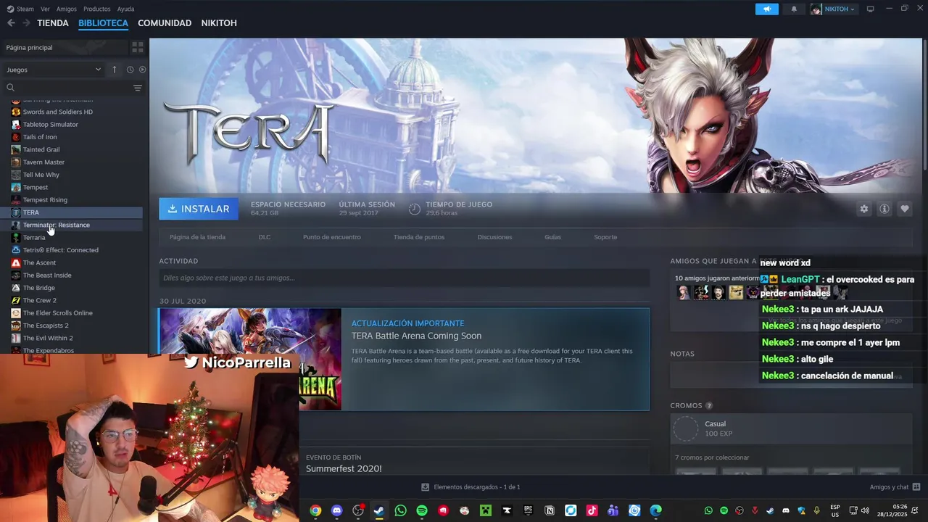The height and width of the screenshot is (522, 928).
Task: Open Notion from taskbar
Action: (x=550, y=510)
